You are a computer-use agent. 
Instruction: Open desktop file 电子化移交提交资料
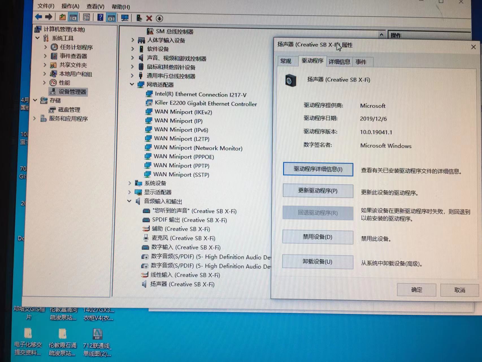[28, 342]
